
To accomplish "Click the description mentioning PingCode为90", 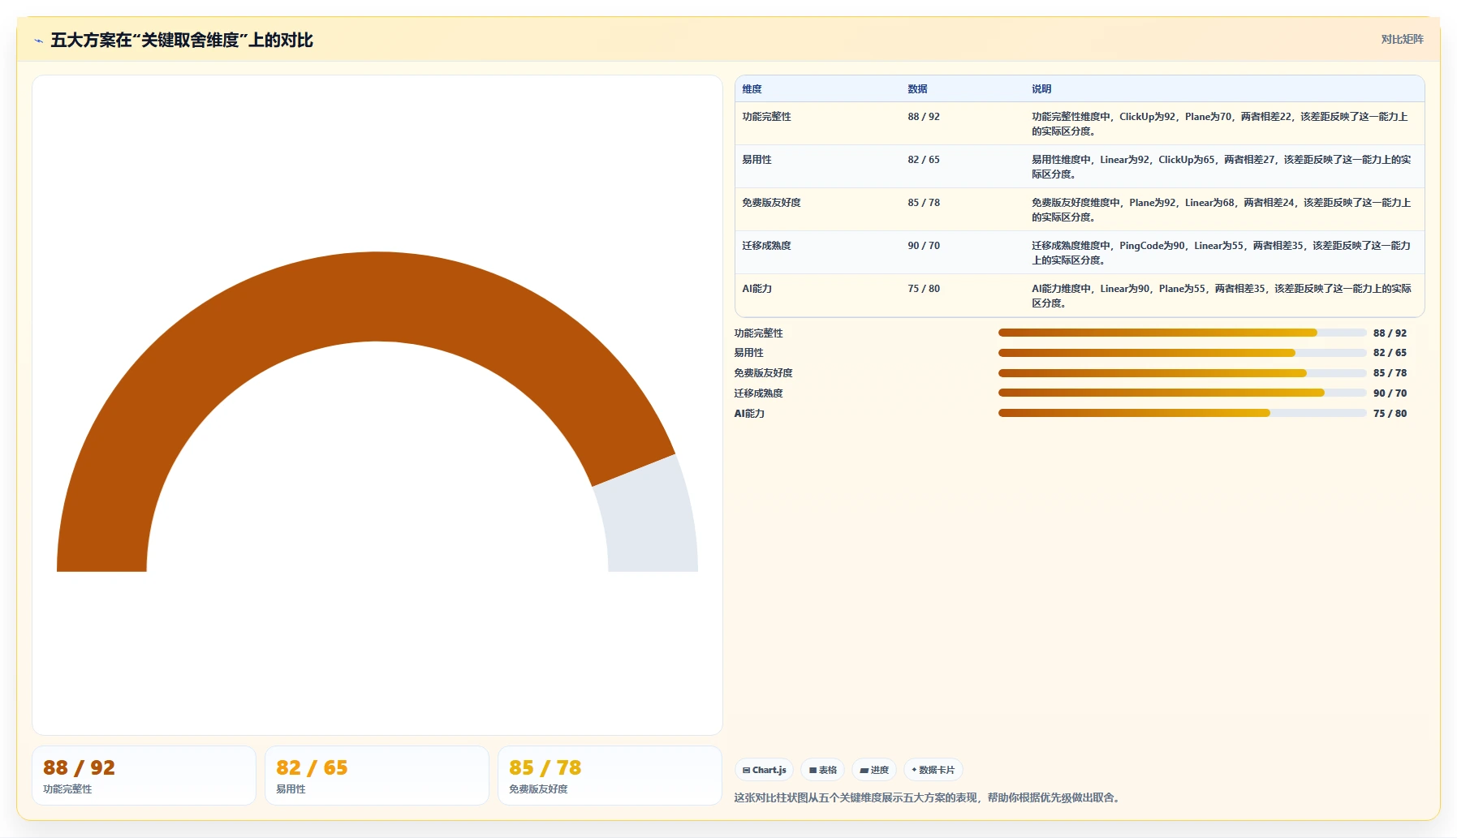I will [x=1221, y=253].
